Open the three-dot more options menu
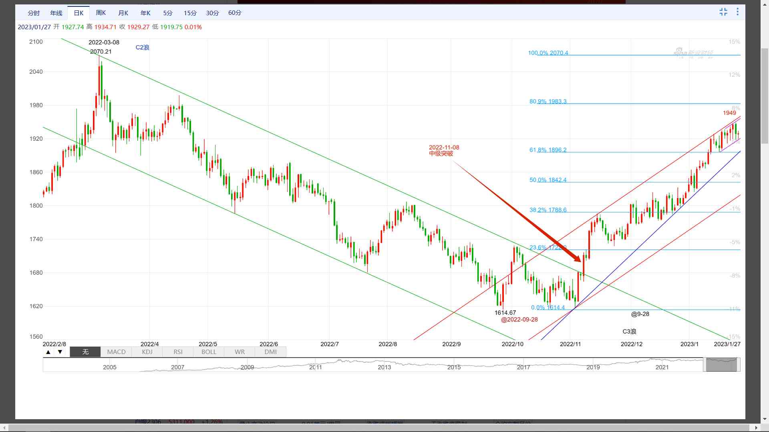Screen dimensions: 769x432 [737, 12]
